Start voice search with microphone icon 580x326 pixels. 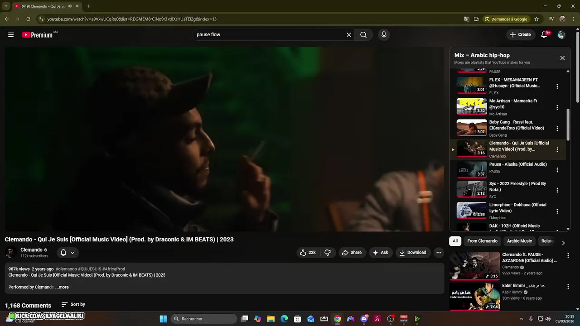[x=384, y=34]
